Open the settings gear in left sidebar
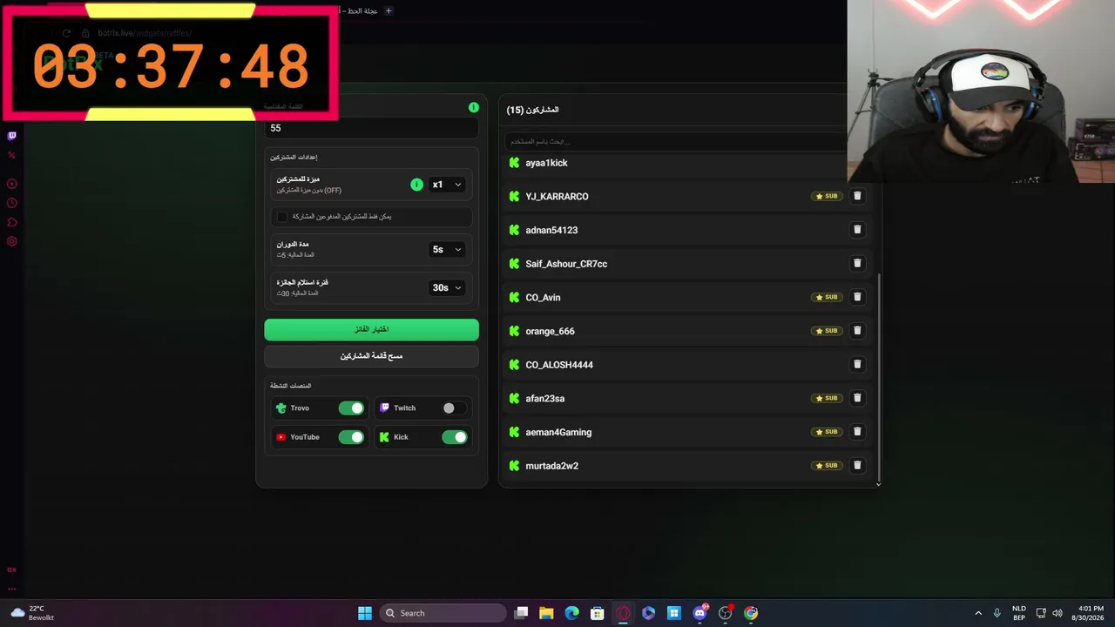Image resolution: width=1115 pixels, height=627 pixels. click(12, 241)
